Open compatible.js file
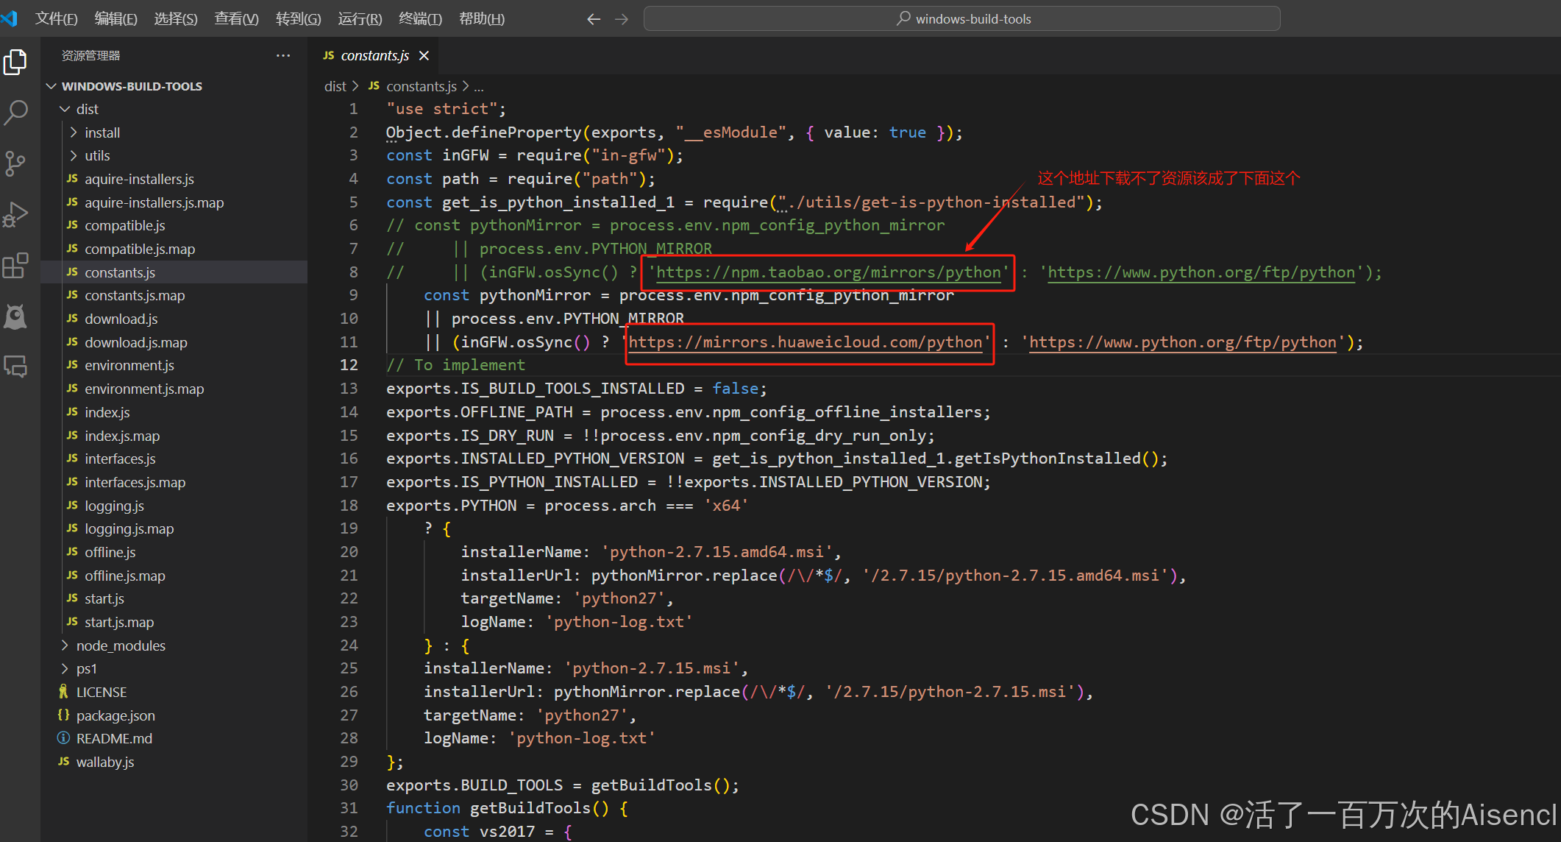This screenshot has height=842, width=1561. [x=124, y=225]
